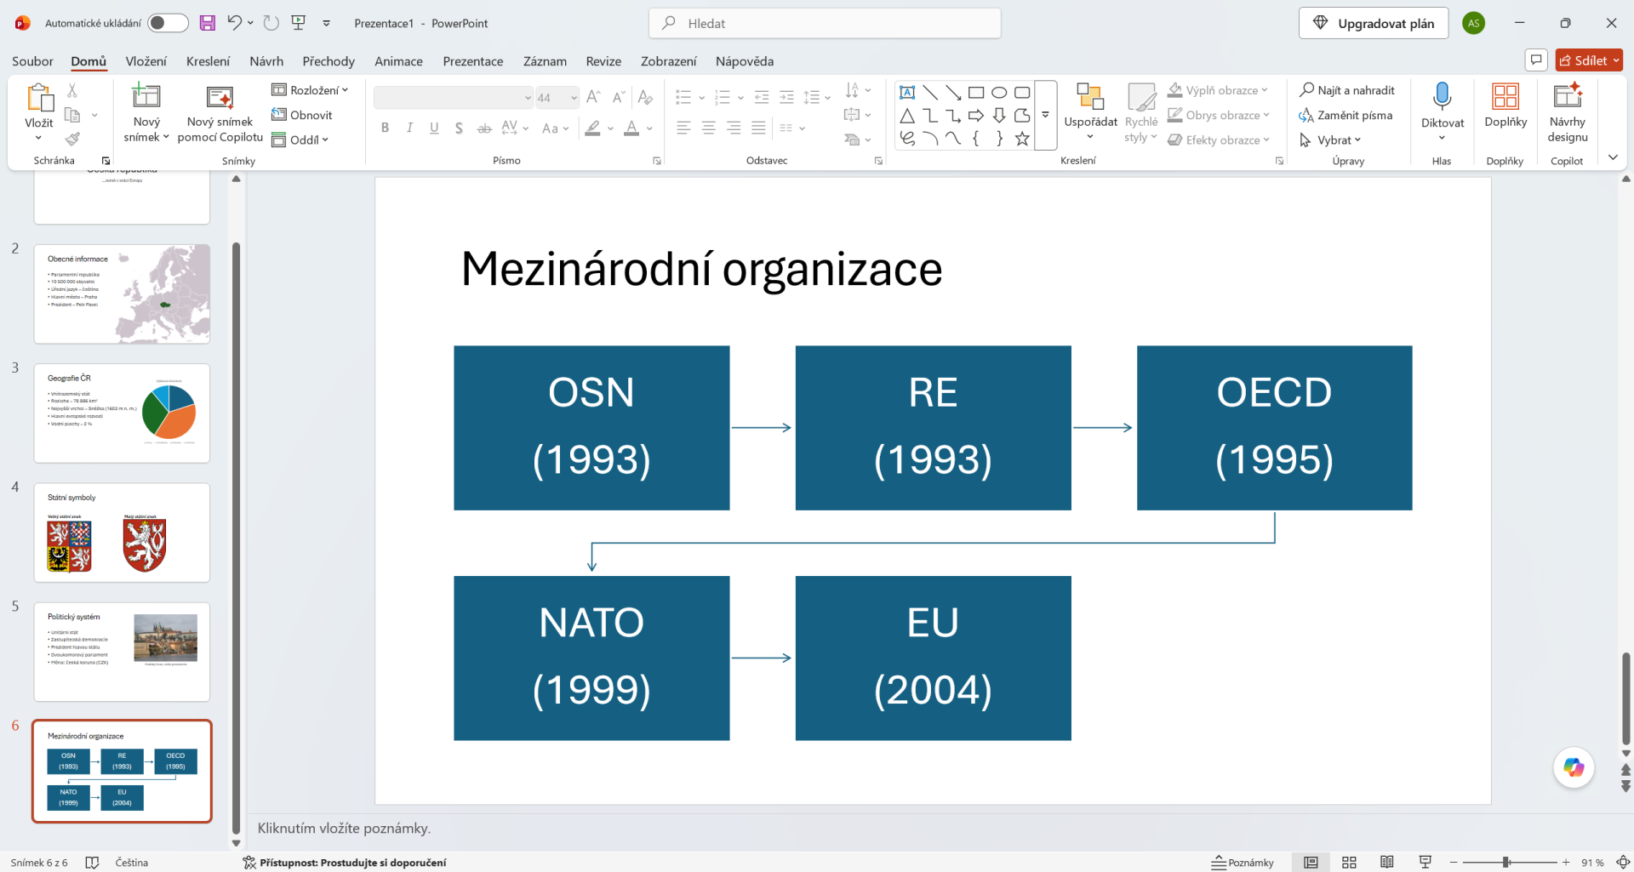Switch to the Návrh tab
Viewport: 1634px width, 872px height.
point(266,61)
